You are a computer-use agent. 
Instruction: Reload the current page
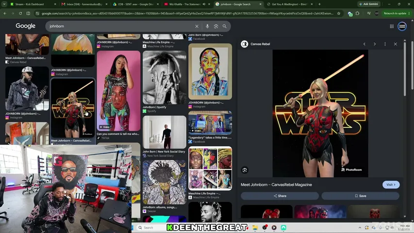point(20,13)
